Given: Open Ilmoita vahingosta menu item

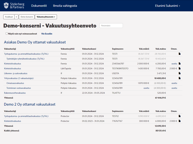Looking at the screenshot, I should click(65, 6).
